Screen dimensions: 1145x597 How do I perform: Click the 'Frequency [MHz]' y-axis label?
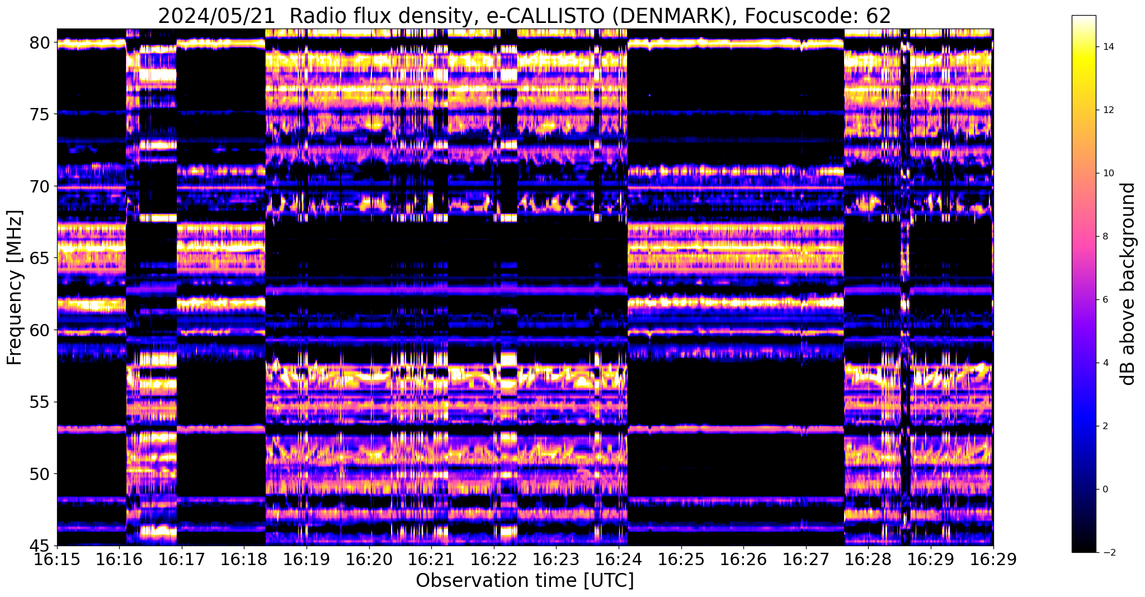tap(15, 288)
